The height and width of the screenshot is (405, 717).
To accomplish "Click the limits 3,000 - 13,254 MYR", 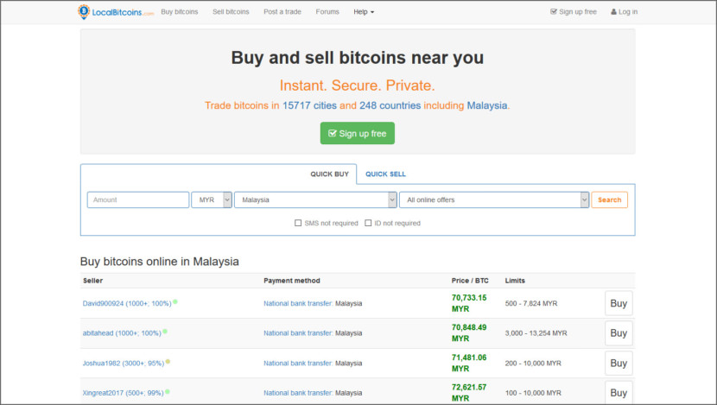I will tap(536, 333).
